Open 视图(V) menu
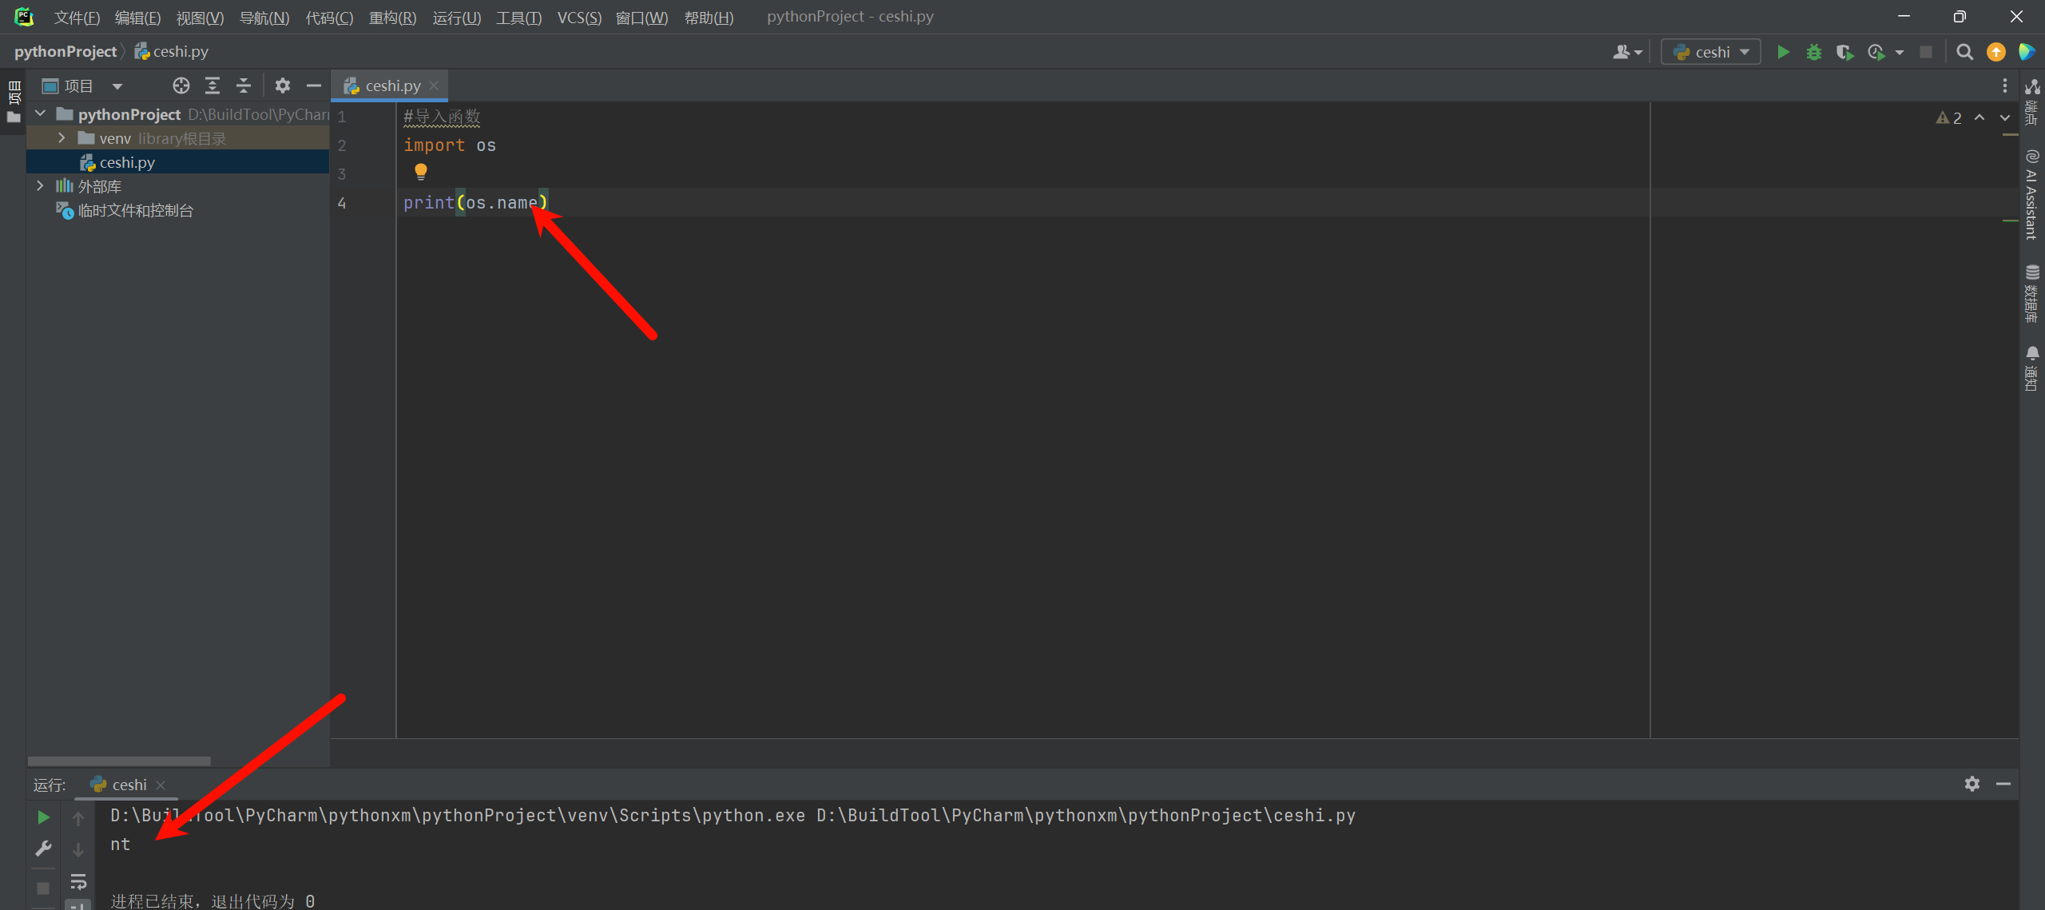Image resolution: width=2045 pixels, height=910 pixels. coord(200,17)
